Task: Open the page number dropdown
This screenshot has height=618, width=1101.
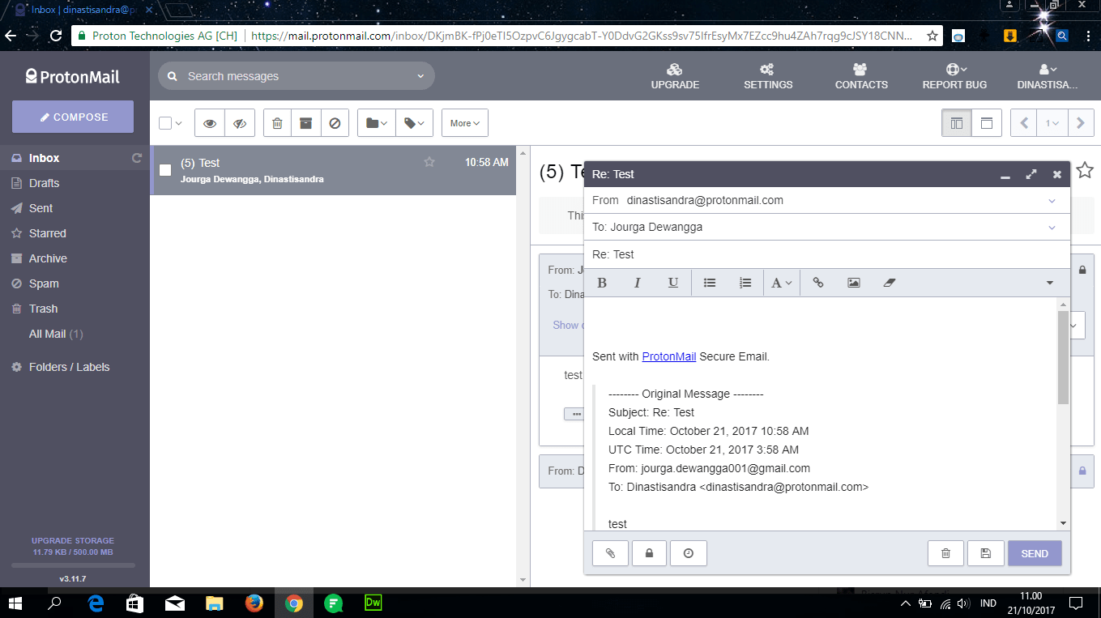Action: click(1052, 123)
